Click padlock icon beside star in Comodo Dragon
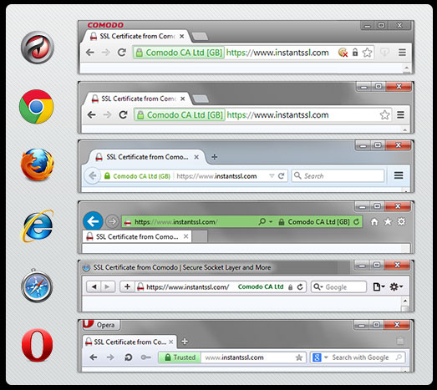The width and height of the screenshot is (437, 390). coord(355,52)
